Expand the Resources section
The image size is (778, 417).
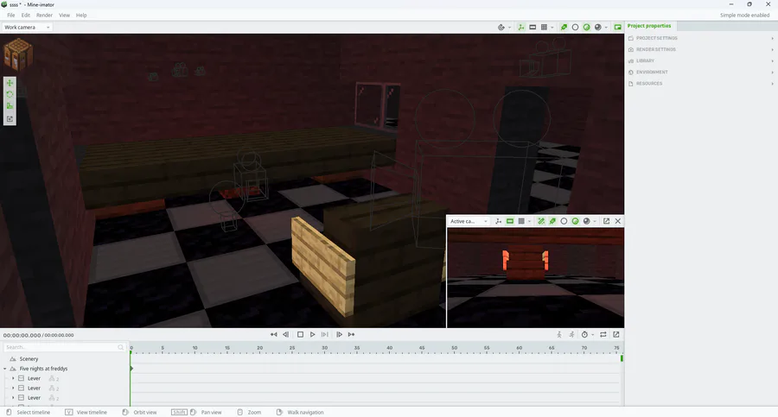[x=700, y=84]
